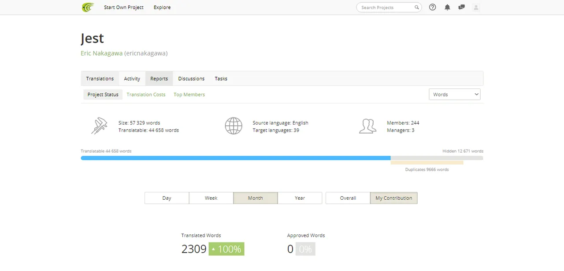564x271 pixels.
Task: Open Eric Nakagawa's profile link
Action: click(x=101, y=53)
